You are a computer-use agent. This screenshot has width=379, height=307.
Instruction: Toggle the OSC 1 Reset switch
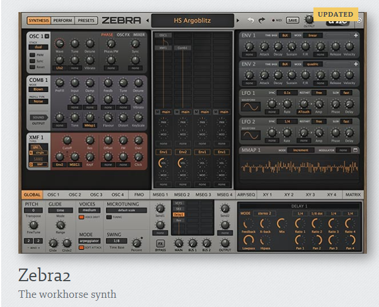[x=32, y=67]
